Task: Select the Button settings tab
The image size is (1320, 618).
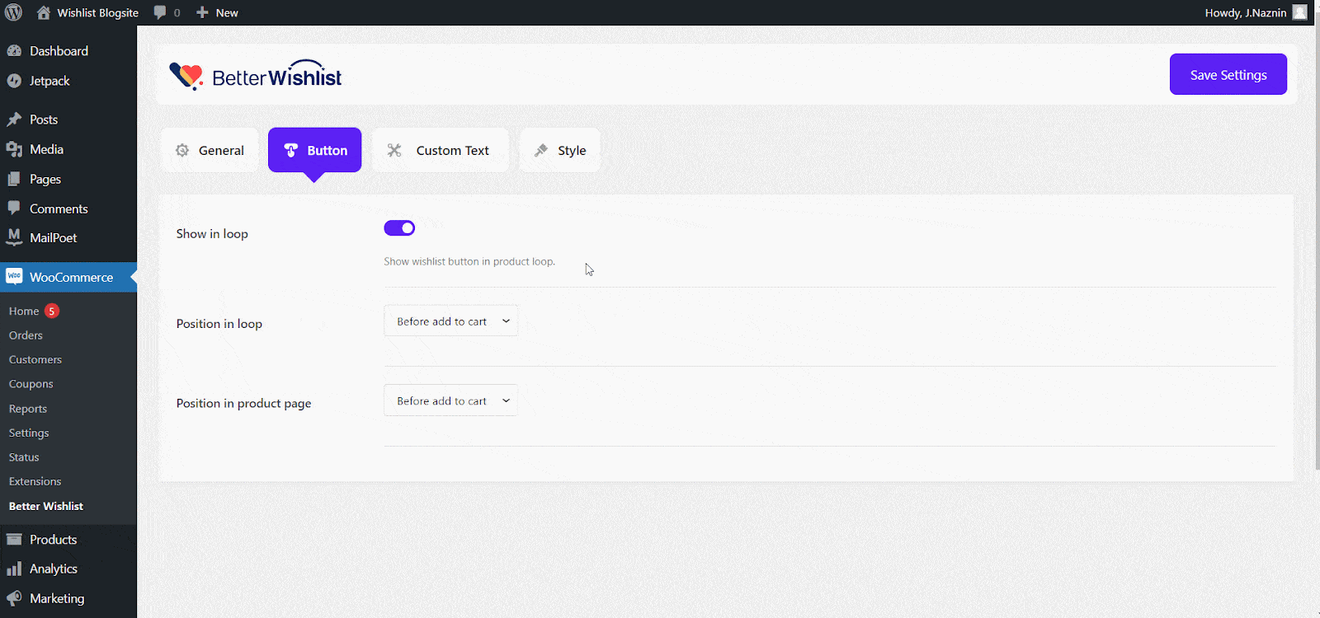Action: (315, 150)
